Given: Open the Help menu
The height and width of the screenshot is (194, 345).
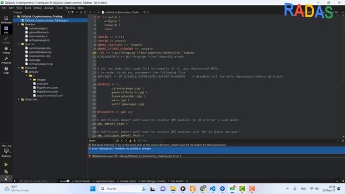Looking at the screenshot, I should [81, 8].
